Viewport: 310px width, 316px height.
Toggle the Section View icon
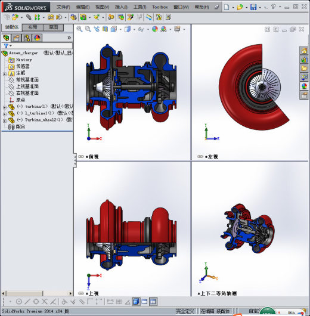(x=105, y=29)
